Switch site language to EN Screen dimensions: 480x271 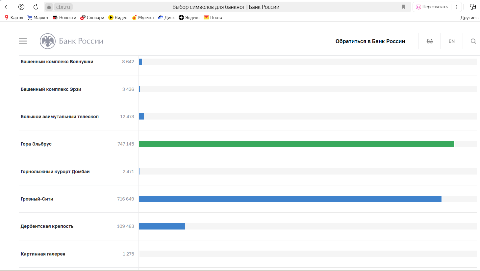click(x=452, y=41)
